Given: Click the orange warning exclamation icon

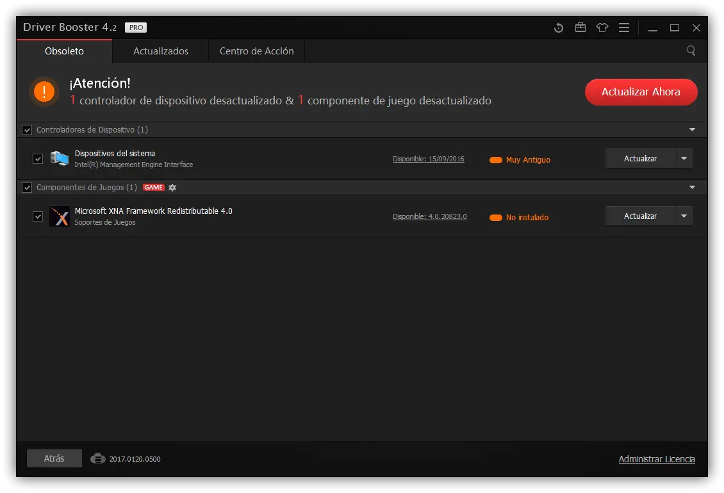Looking at the screenshot, I should [44, 92].
